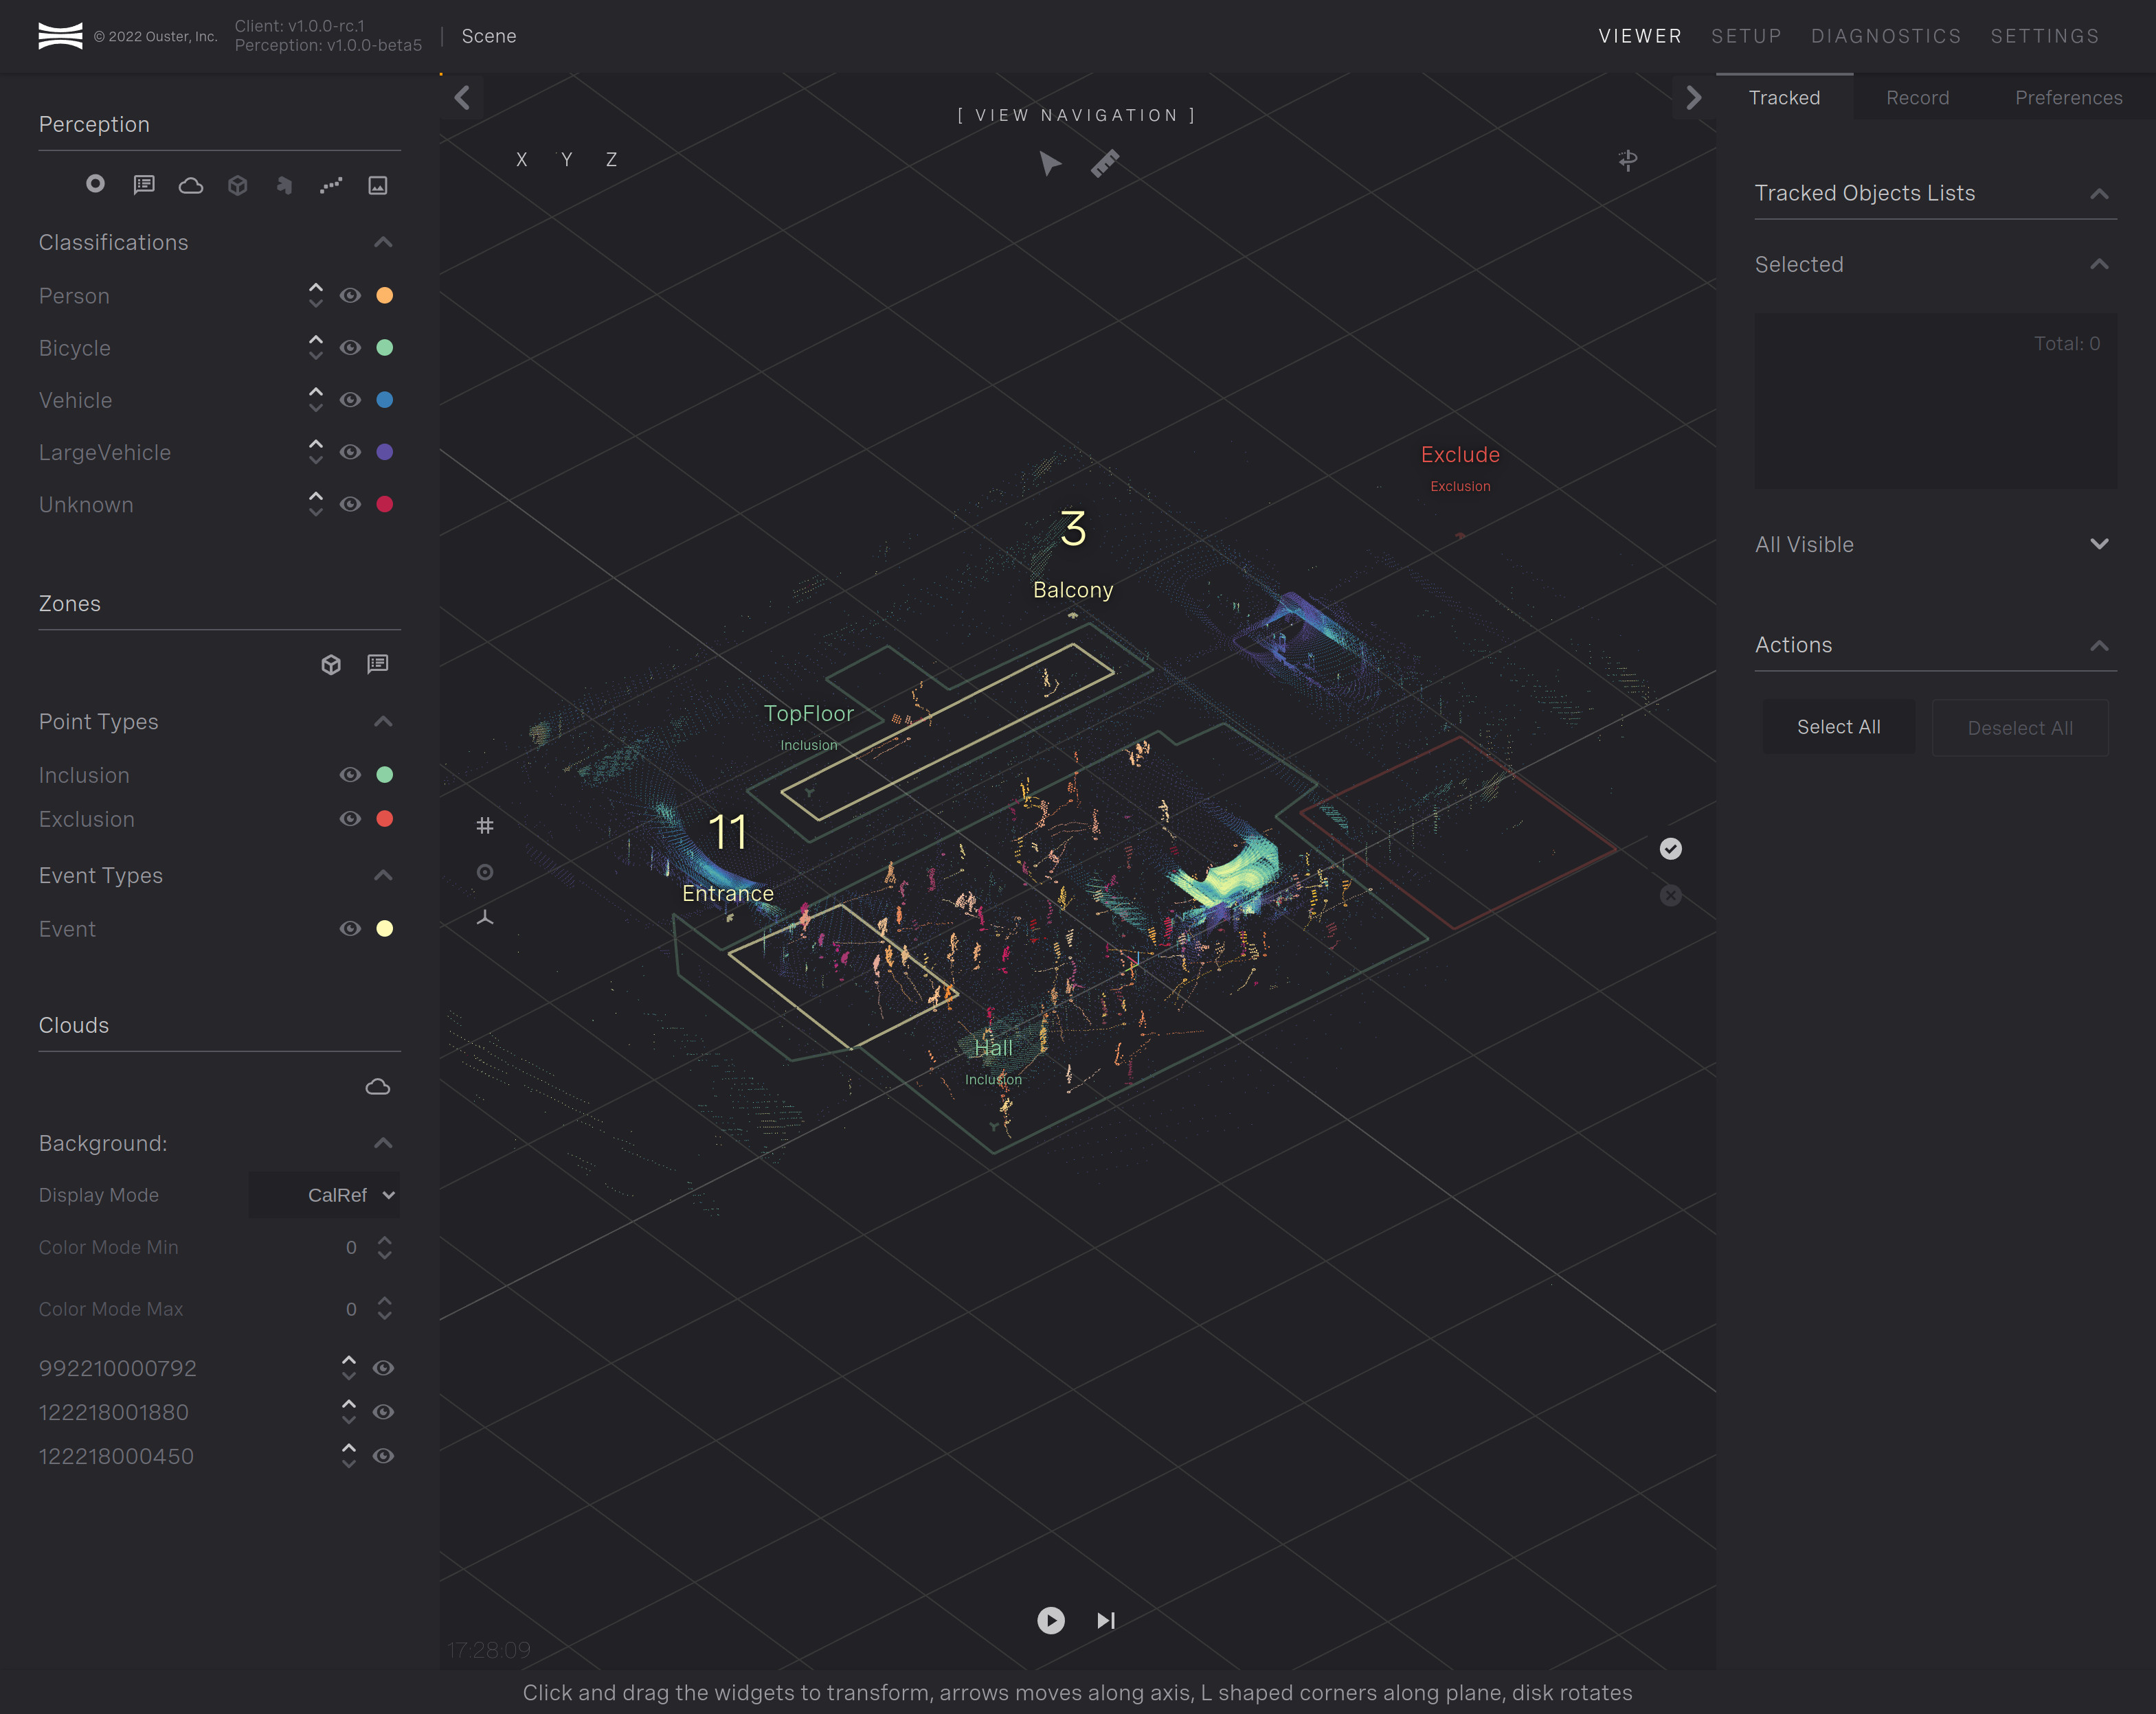Hide cloud 122218000450
This screenshot has width=2156, height=1714.
click(x=383, y=1456)
